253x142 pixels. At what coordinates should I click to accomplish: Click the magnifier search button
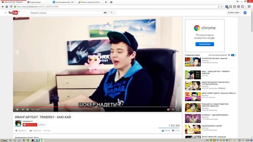(x=111, y=13)
